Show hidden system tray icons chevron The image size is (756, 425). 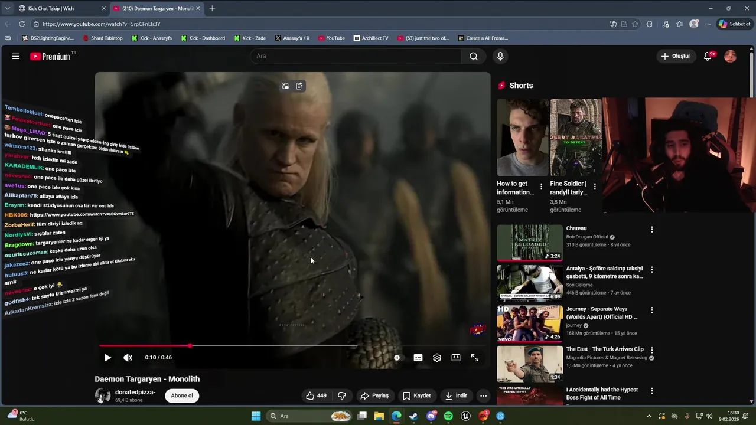649,416
